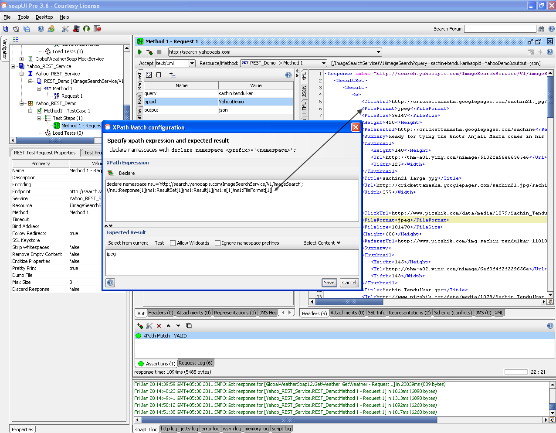Screen dimensions: 556x433
Task: Click the Declare namespaces icon in XPath dialog
Action: click(x=111, y=173)
